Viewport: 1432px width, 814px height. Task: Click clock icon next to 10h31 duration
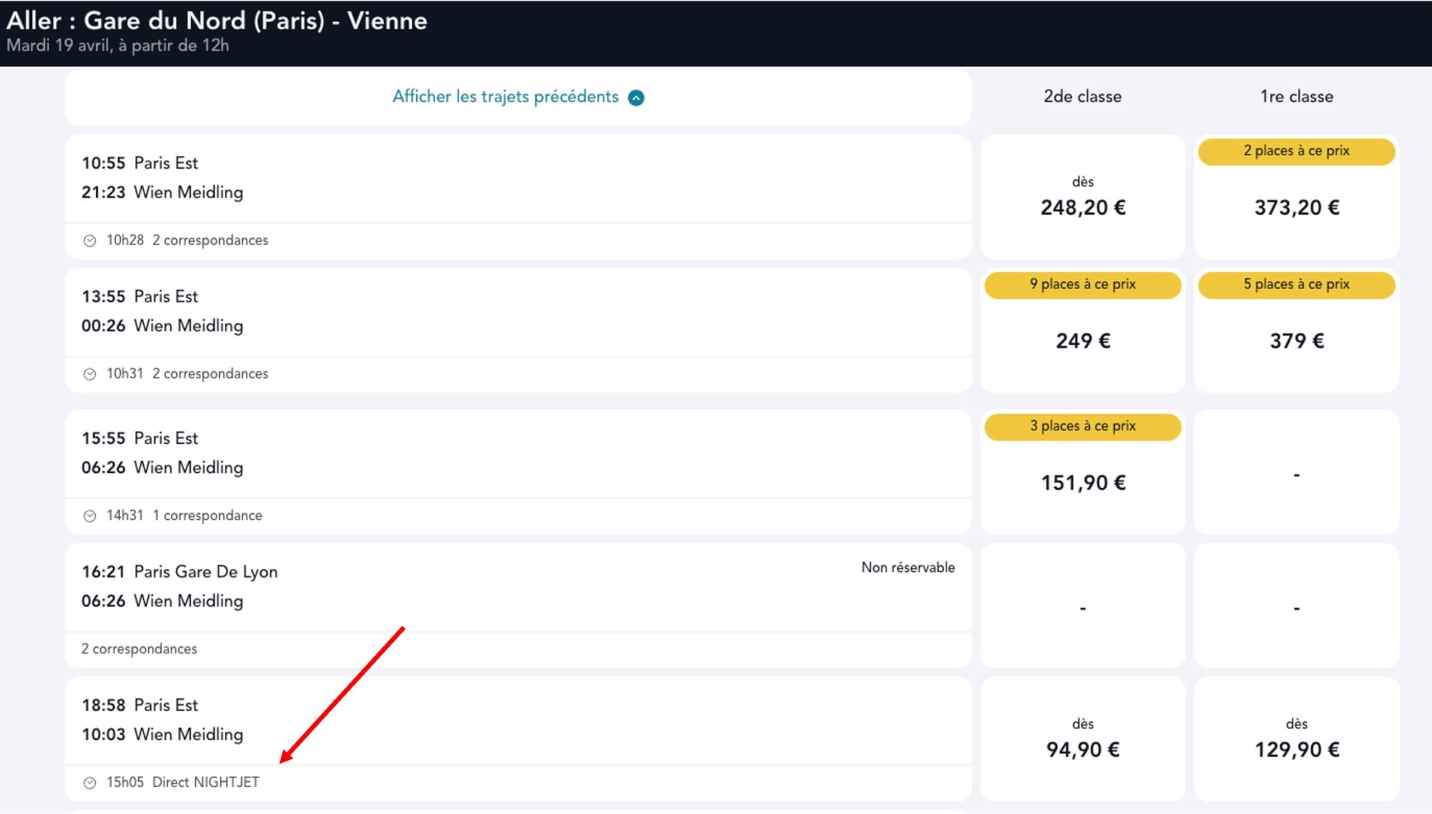pyautogui.click(x=89, y=374)
